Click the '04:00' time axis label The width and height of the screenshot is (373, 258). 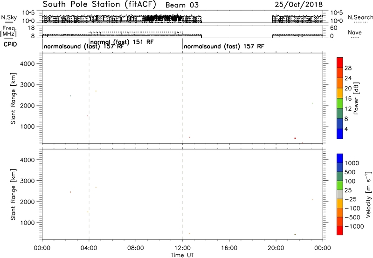tap(89, 248)
